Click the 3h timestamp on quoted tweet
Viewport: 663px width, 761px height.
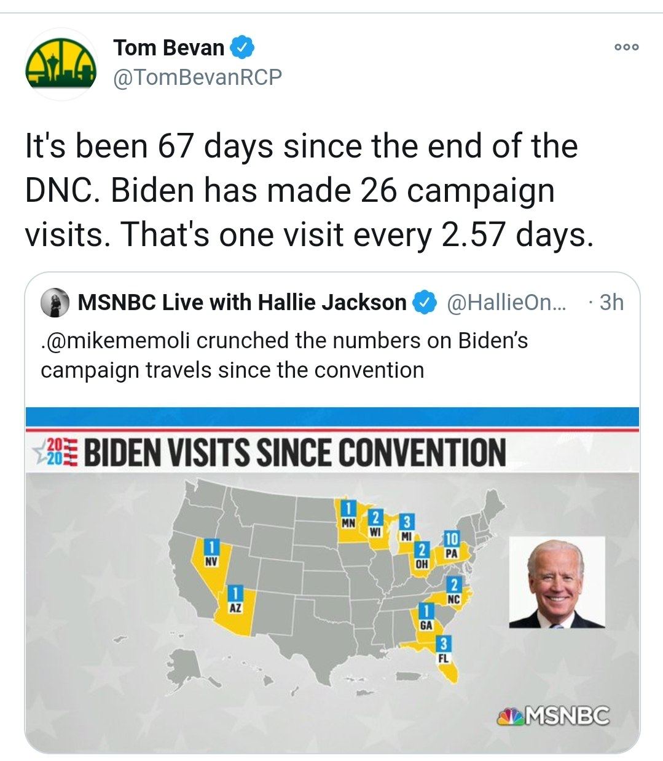point(611,303)
